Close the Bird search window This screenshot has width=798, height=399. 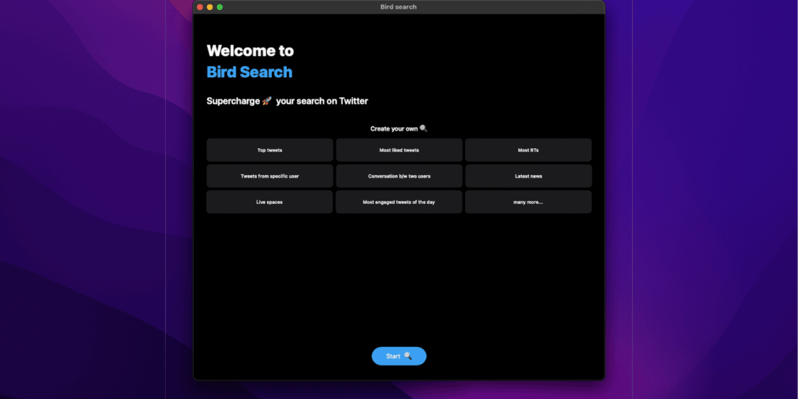200,7
